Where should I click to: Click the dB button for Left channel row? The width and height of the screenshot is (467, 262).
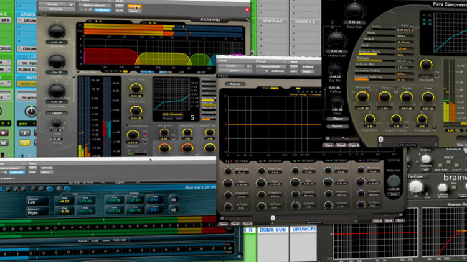coord(174,199)
